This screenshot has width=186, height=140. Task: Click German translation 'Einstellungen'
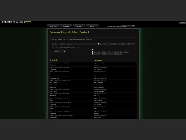(x=99, y=91)
